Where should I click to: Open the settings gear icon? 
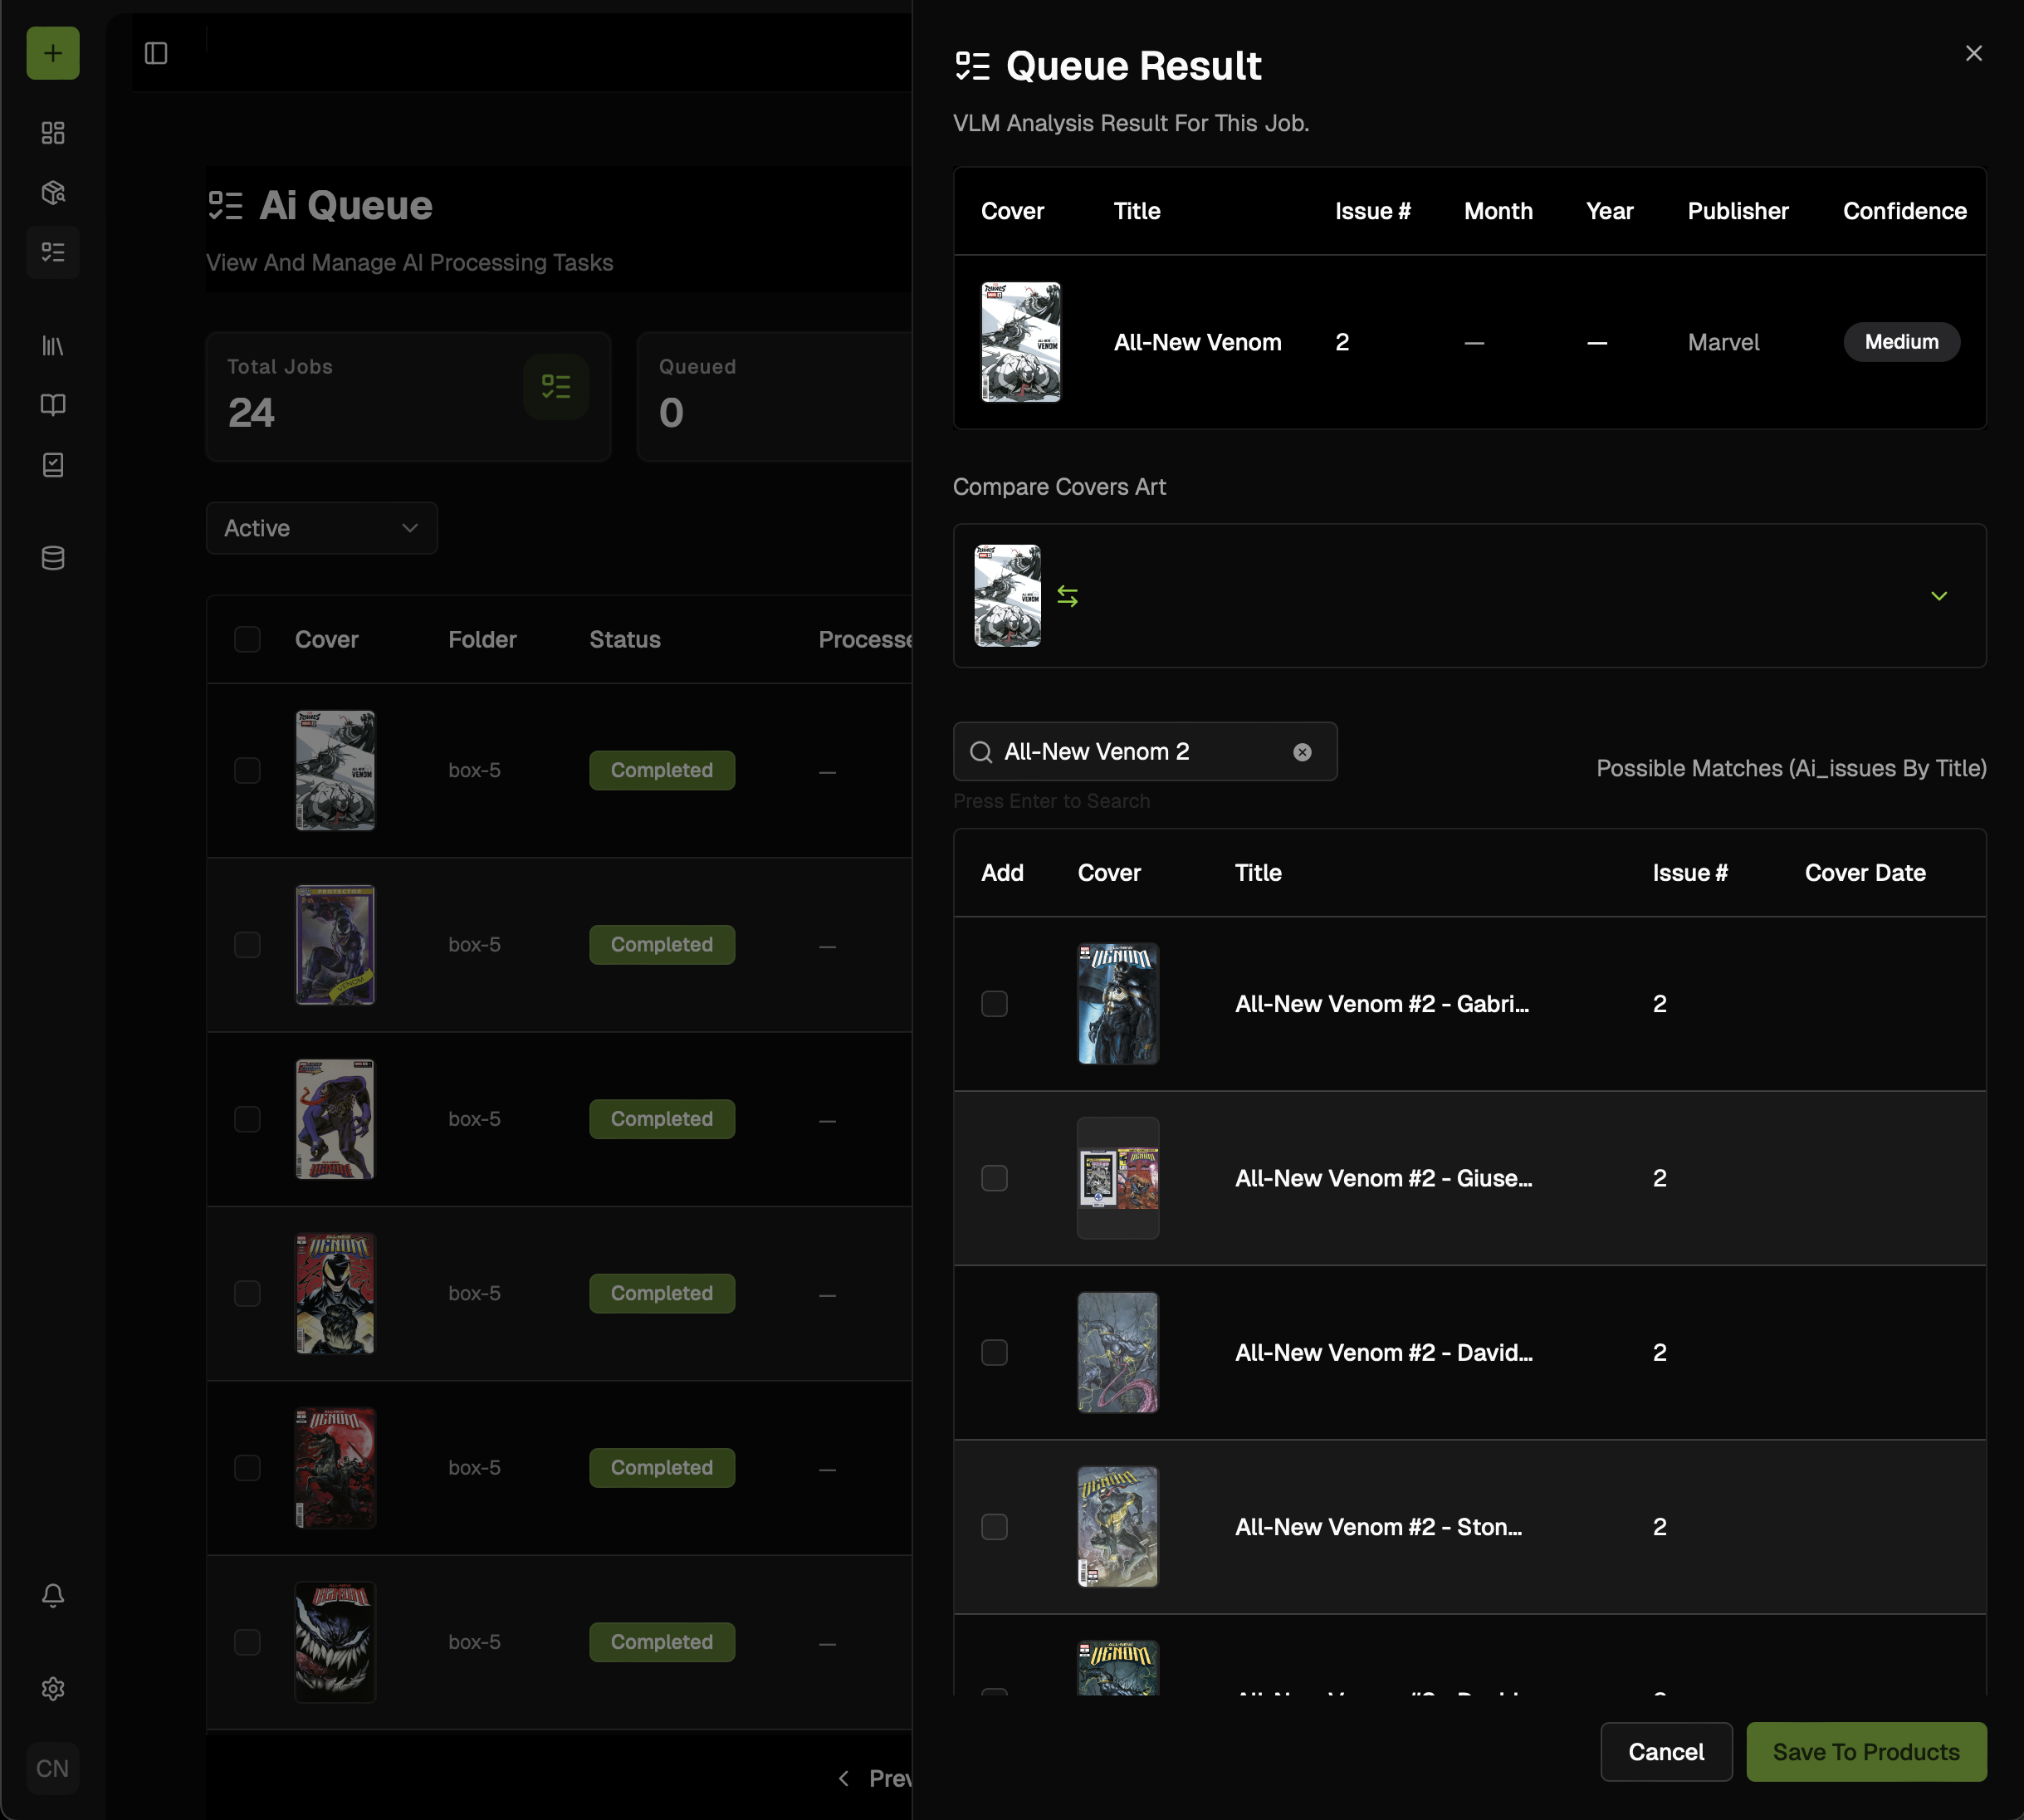[53, 1689]
